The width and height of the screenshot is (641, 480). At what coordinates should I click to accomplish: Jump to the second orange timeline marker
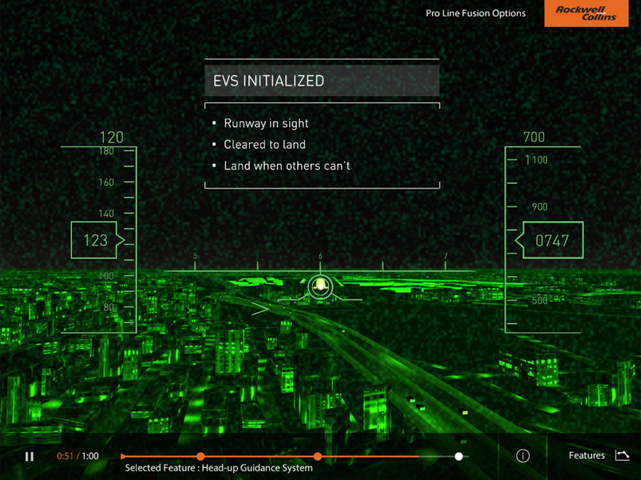318,457
